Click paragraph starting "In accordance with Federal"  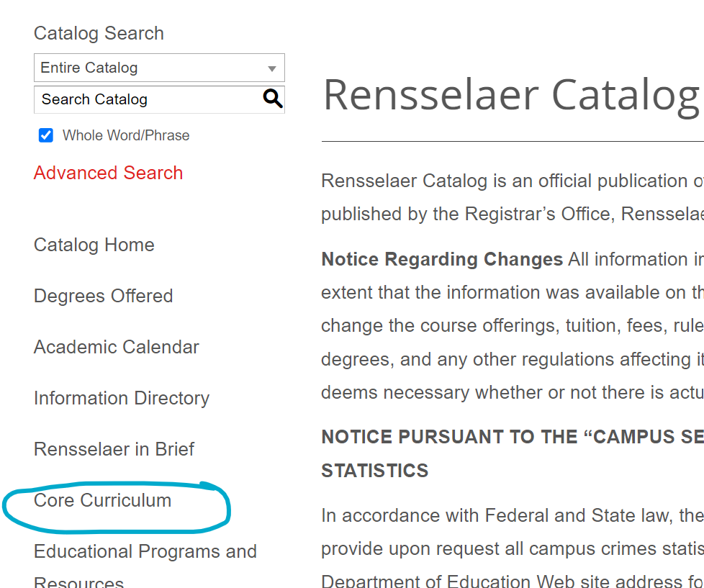tap(512, 515)
